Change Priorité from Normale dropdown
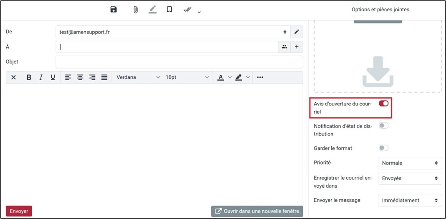The height and width of the screenshot is (219, 446). (x=409, y=163)
